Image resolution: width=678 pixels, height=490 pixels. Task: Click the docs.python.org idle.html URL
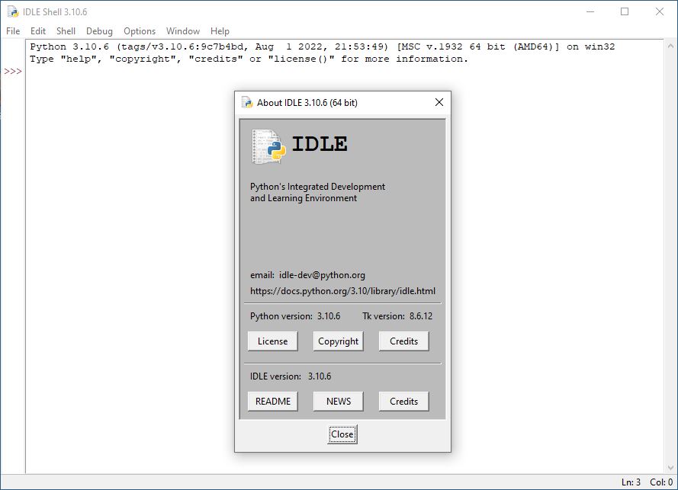click(342, 291)
